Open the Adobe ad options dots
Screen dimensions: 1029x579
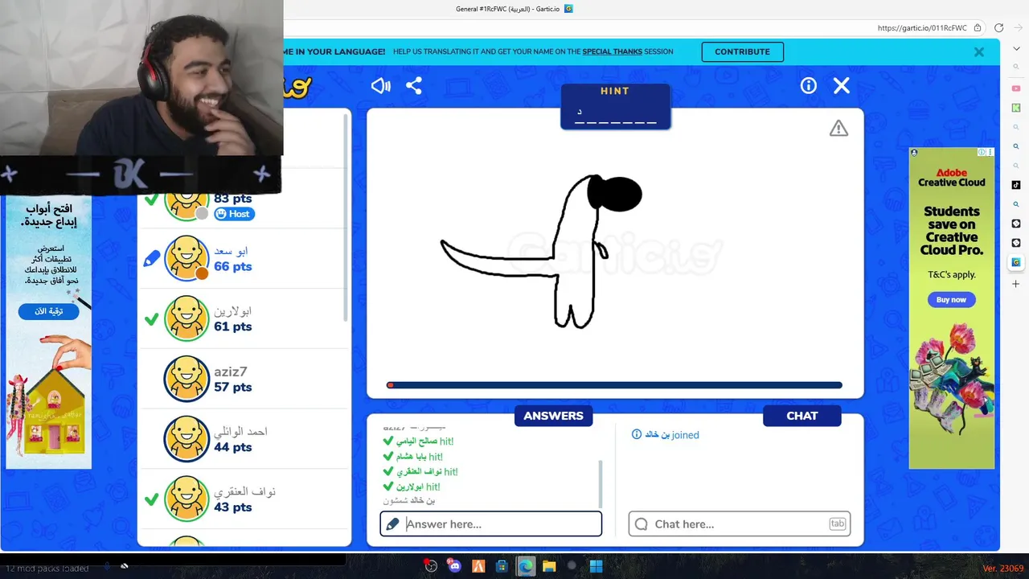click(990, 152)
